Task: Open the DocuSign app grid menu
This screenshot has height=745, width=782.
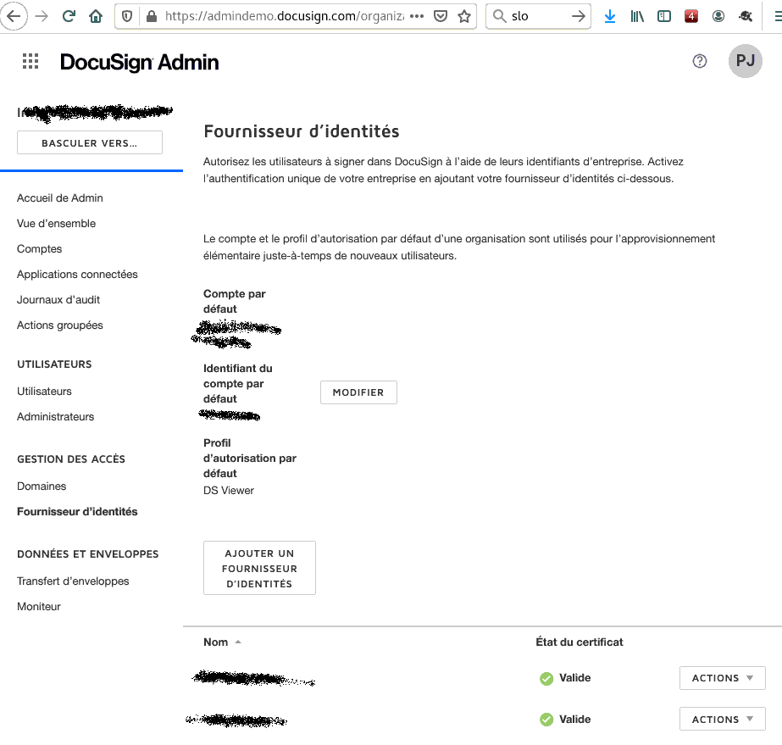Action: 31,61
